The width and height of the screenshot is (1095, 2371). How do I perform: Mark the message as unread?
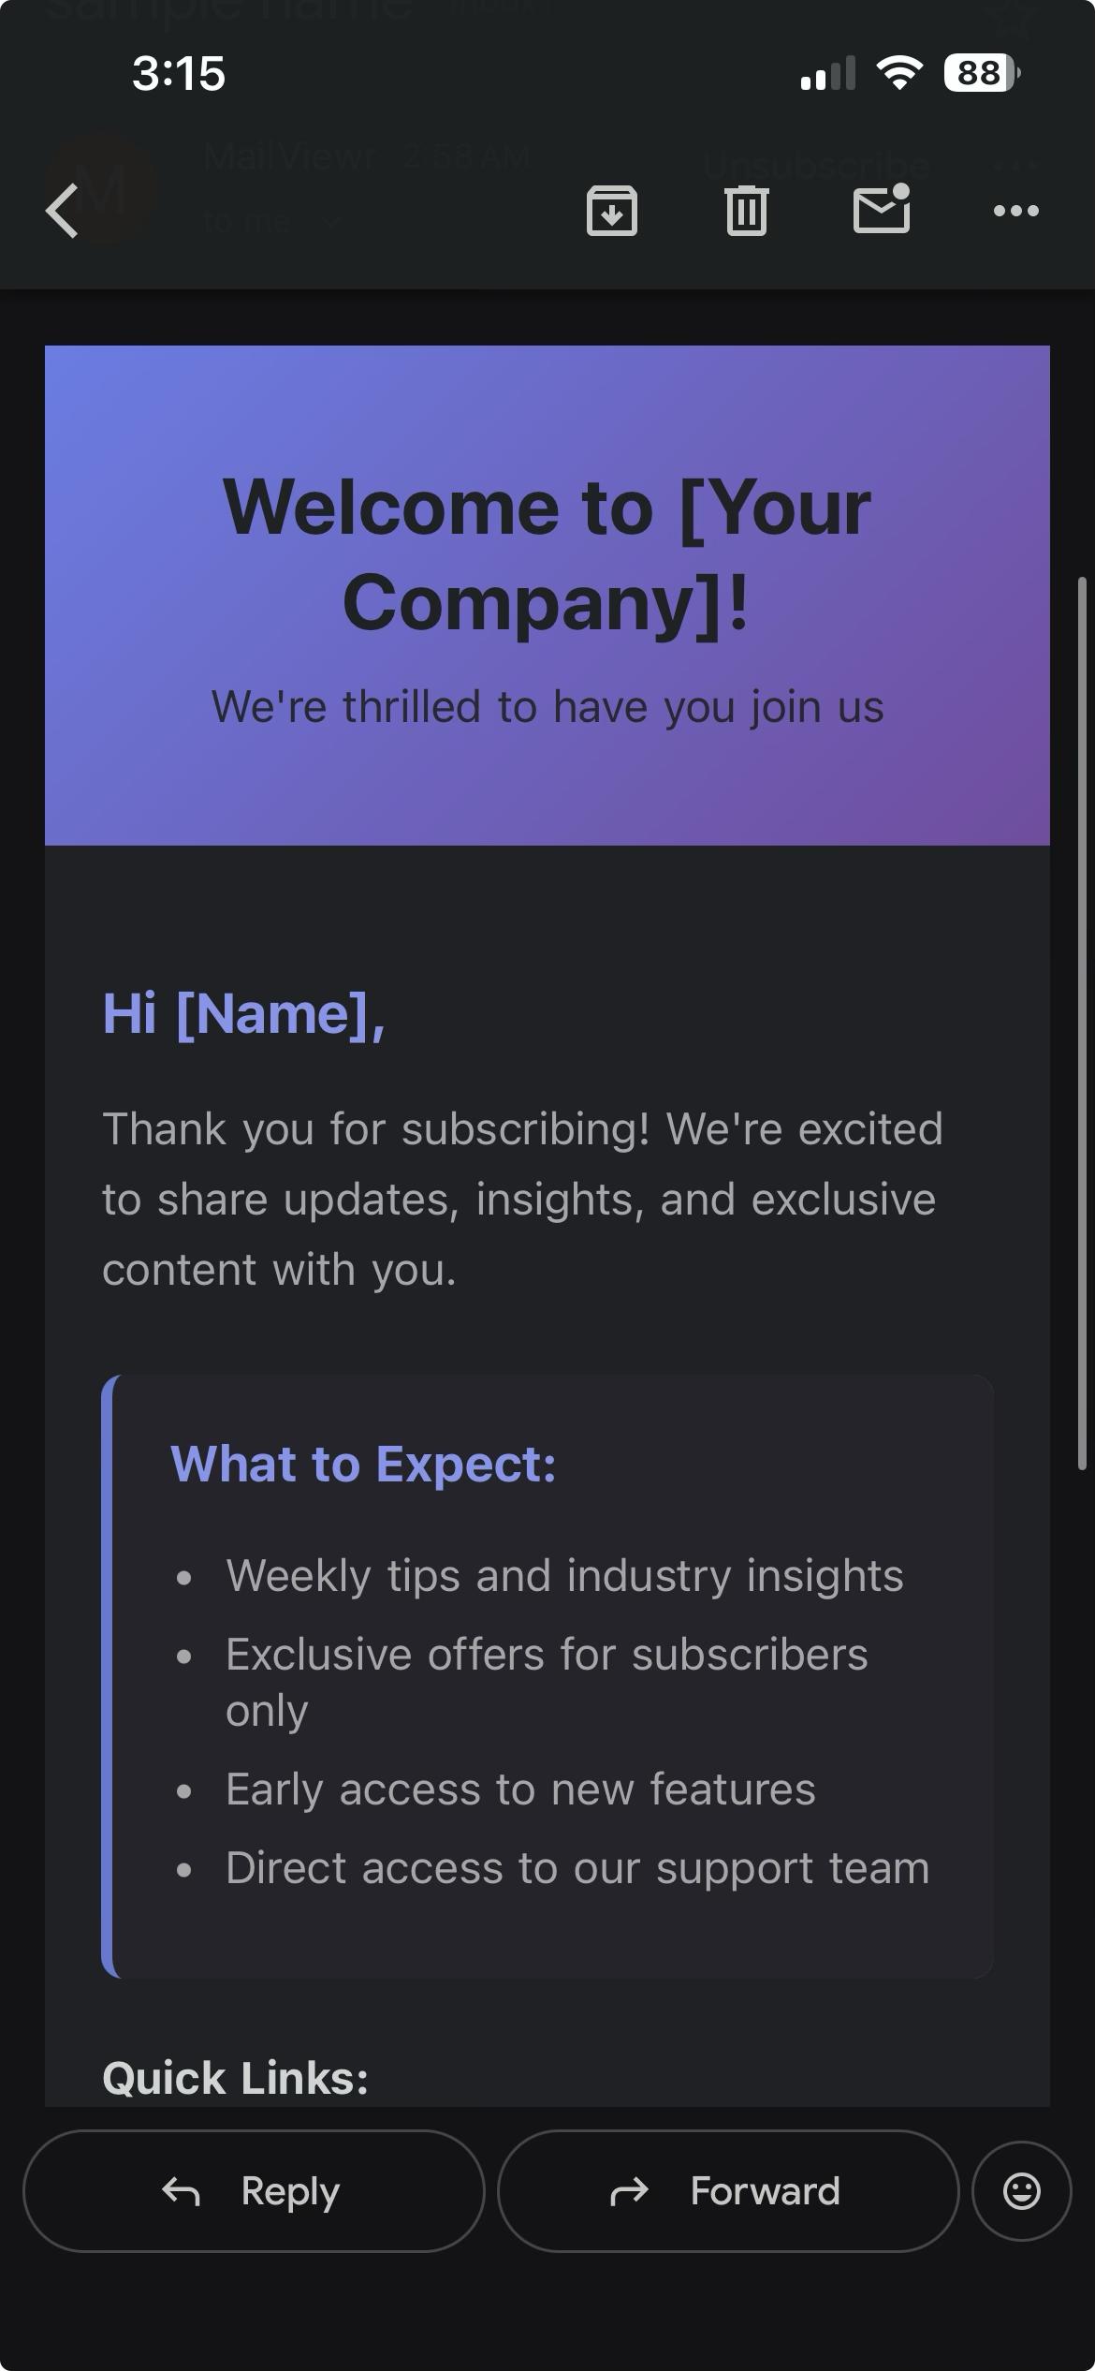[881, 210]
